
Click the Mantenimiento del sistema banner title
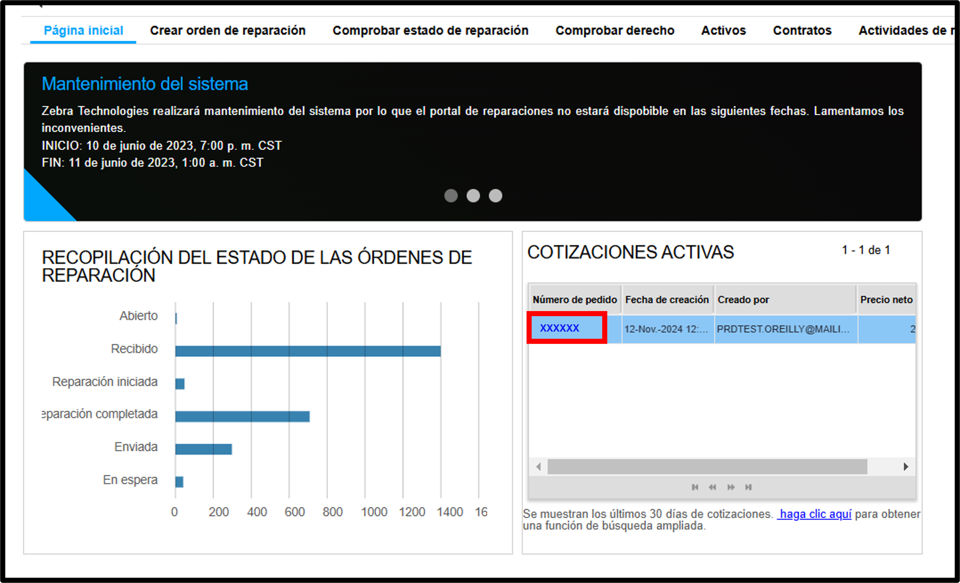coord(145,84)
